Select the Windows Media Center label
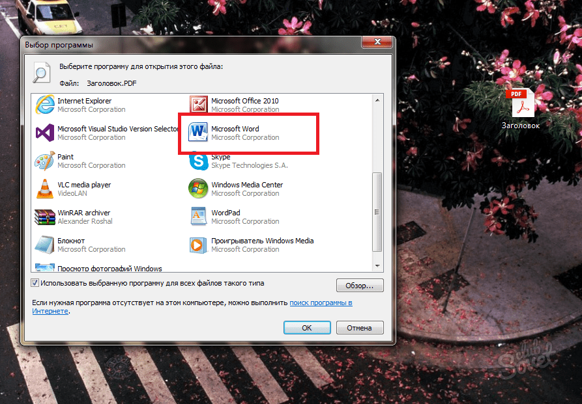 coord(247,185)
